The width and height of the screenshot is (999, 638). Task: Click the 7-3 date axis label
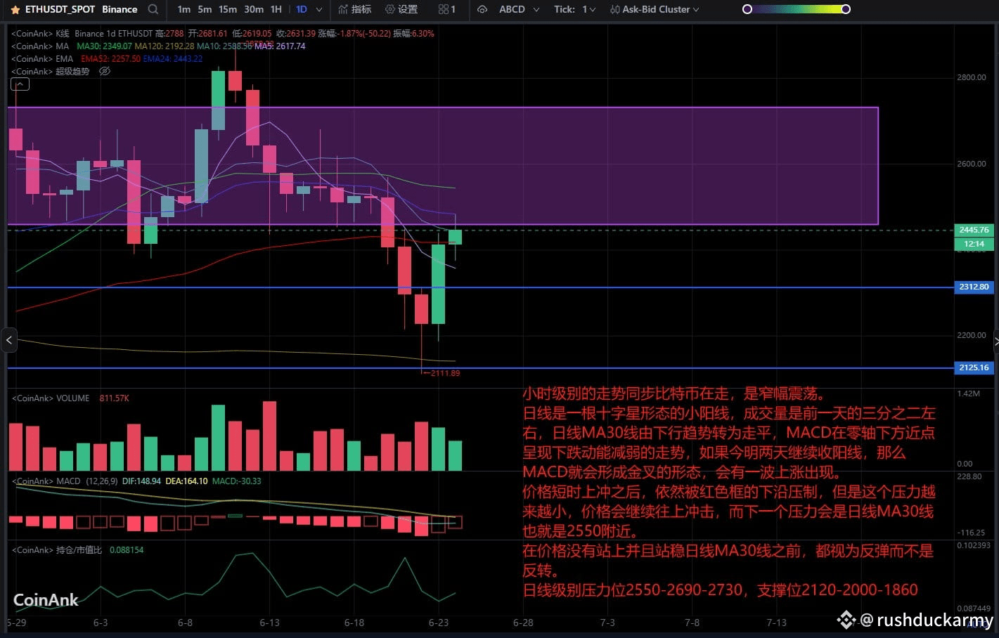click(607, 623)
